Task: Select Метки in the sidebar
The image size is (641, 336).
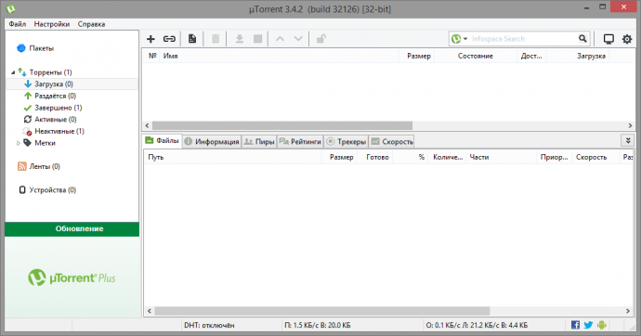Action: [x=45, y=143]
